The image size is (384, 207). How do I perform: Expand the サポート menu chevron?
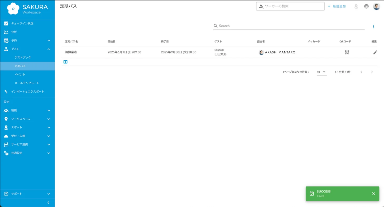click(49, 194)
